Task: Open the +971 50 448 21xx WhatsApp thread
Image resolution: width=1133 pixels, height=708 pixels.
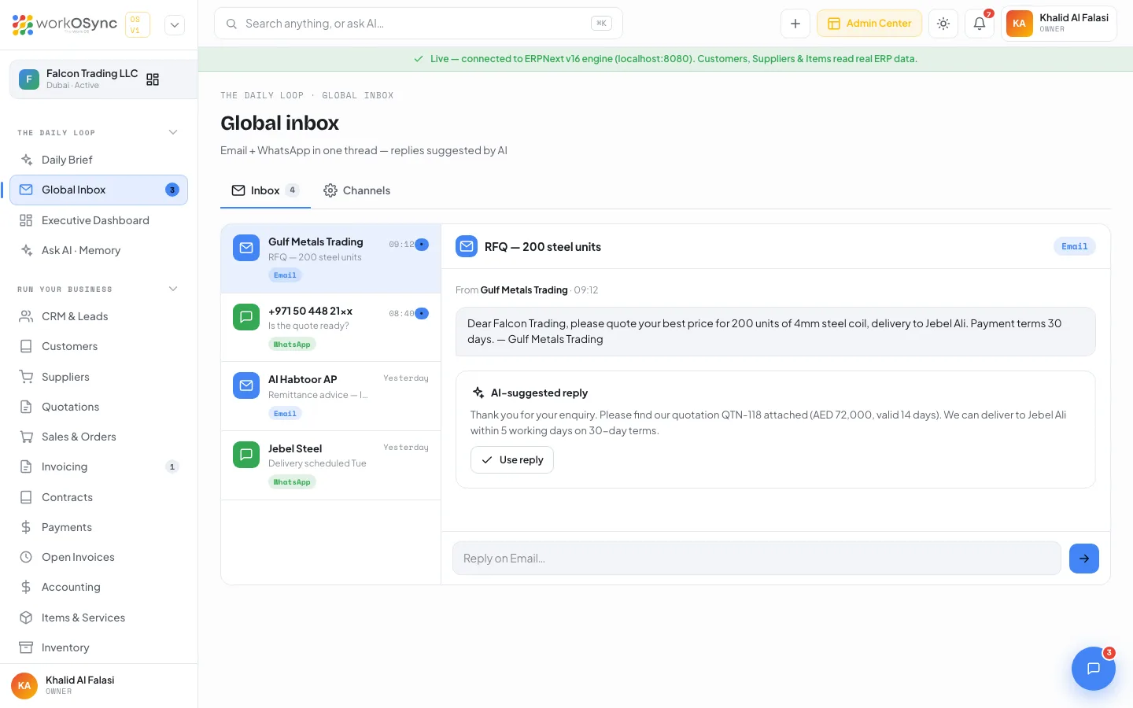Action: click(x=330, y=327)
